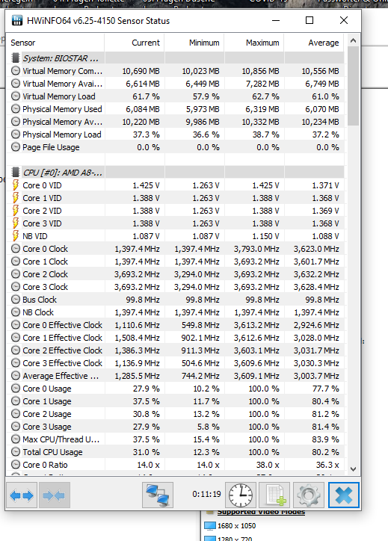Click the Core 0 Ratio circle icon
The image size is (388, 541).
tap(16, 464)
